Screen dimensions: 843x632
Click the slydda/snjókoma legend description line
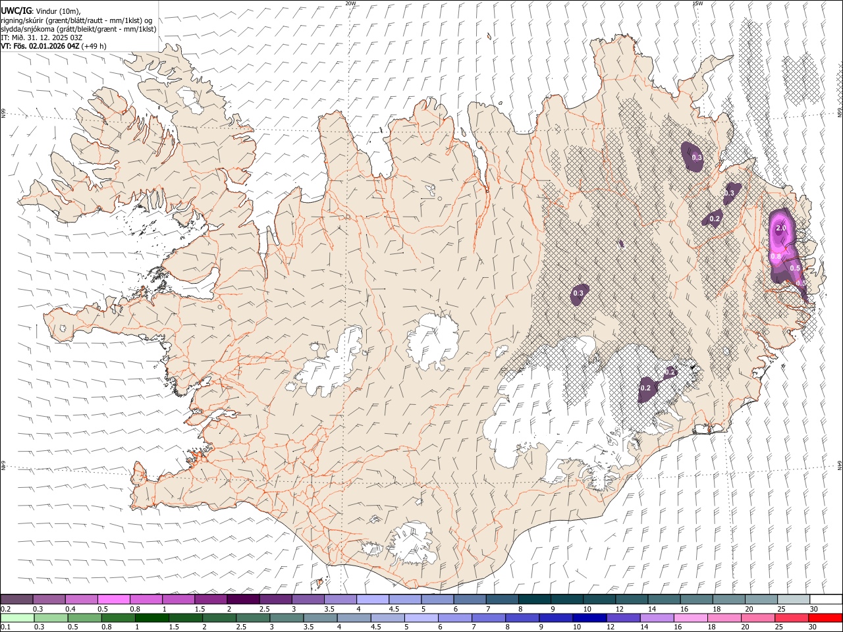click(x=78, y=29)
